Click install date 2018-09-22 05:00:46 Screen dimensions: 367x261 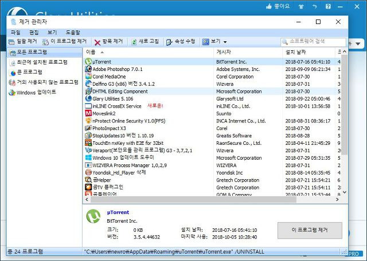click(x=308, y=98)
